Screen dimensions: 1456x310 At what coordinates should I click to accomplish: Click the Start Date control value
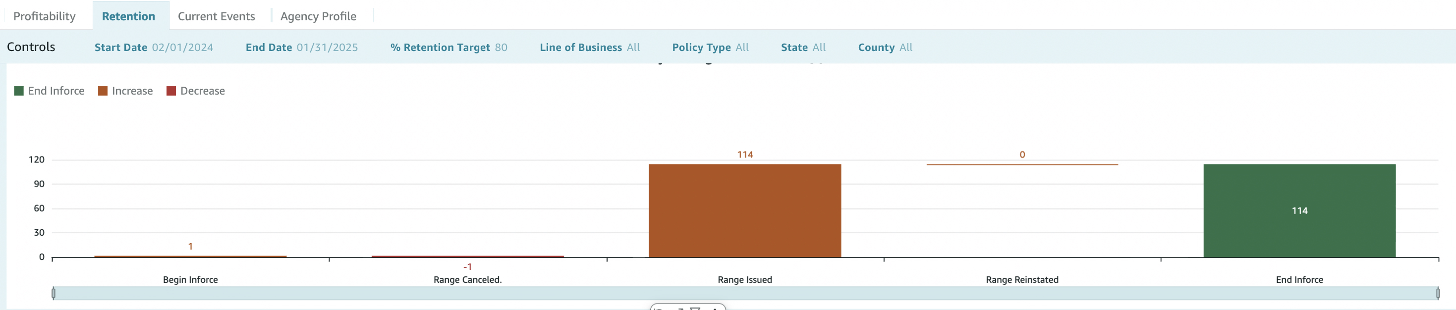[182, 48]
